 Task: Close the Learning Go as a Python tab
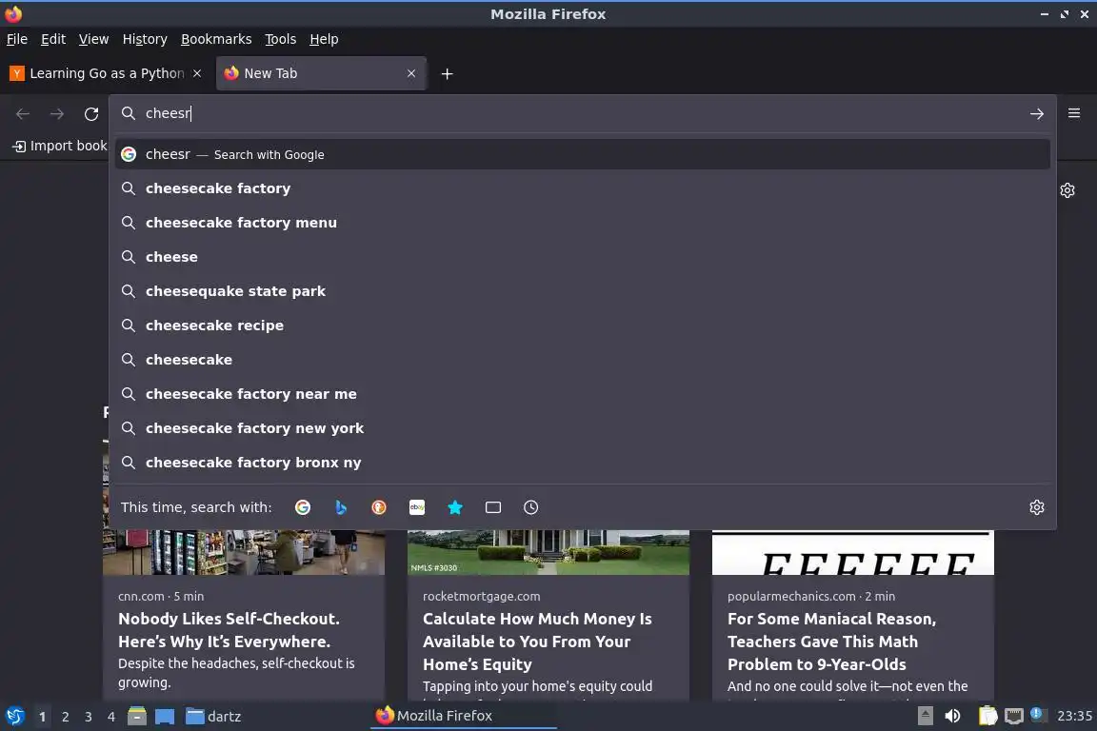197,73
